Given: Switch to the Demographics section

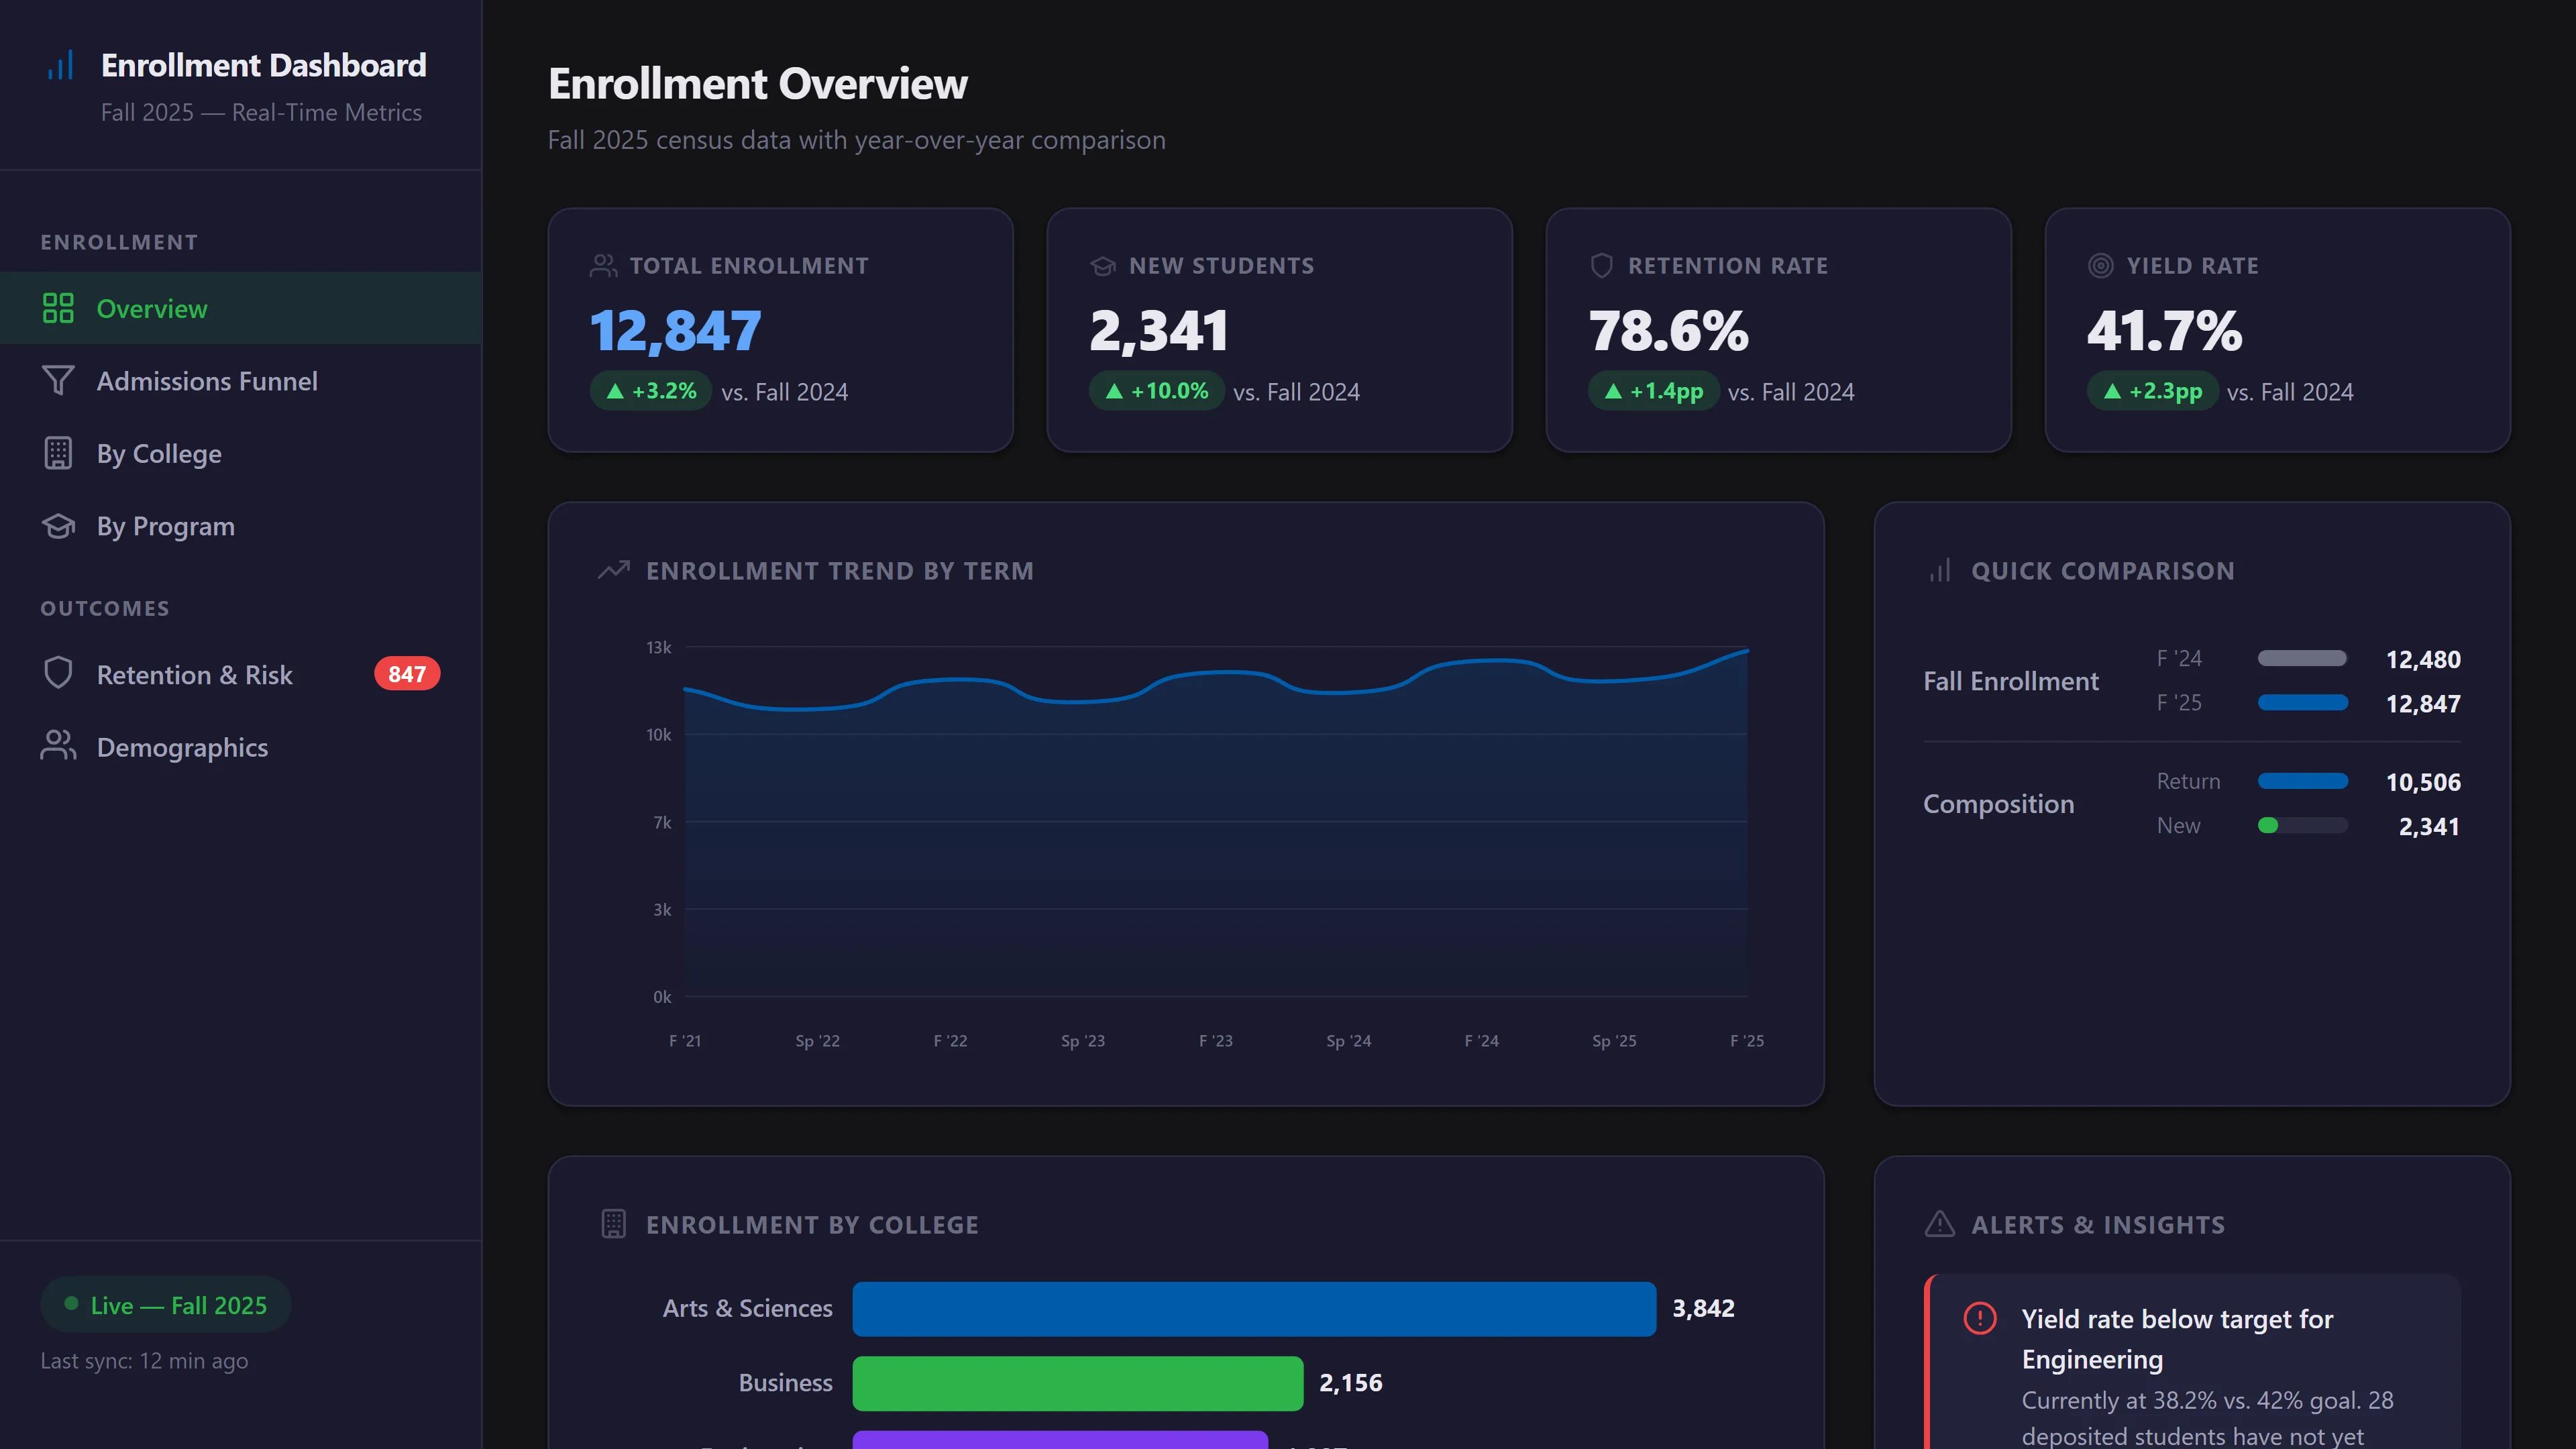Looking at the screenshot, I should click(182, 747).
